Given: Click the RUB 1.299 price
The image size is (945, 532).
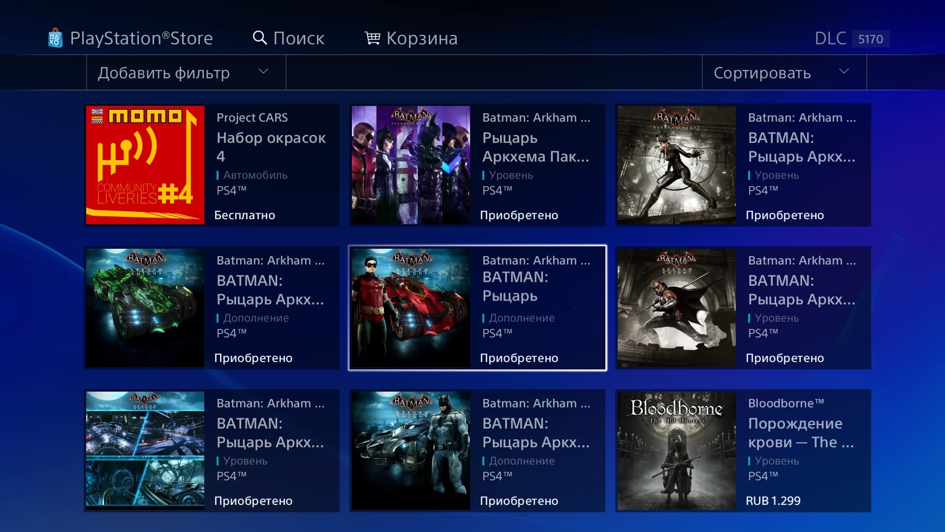Looking at the screenshot, I should coord(773,501).
